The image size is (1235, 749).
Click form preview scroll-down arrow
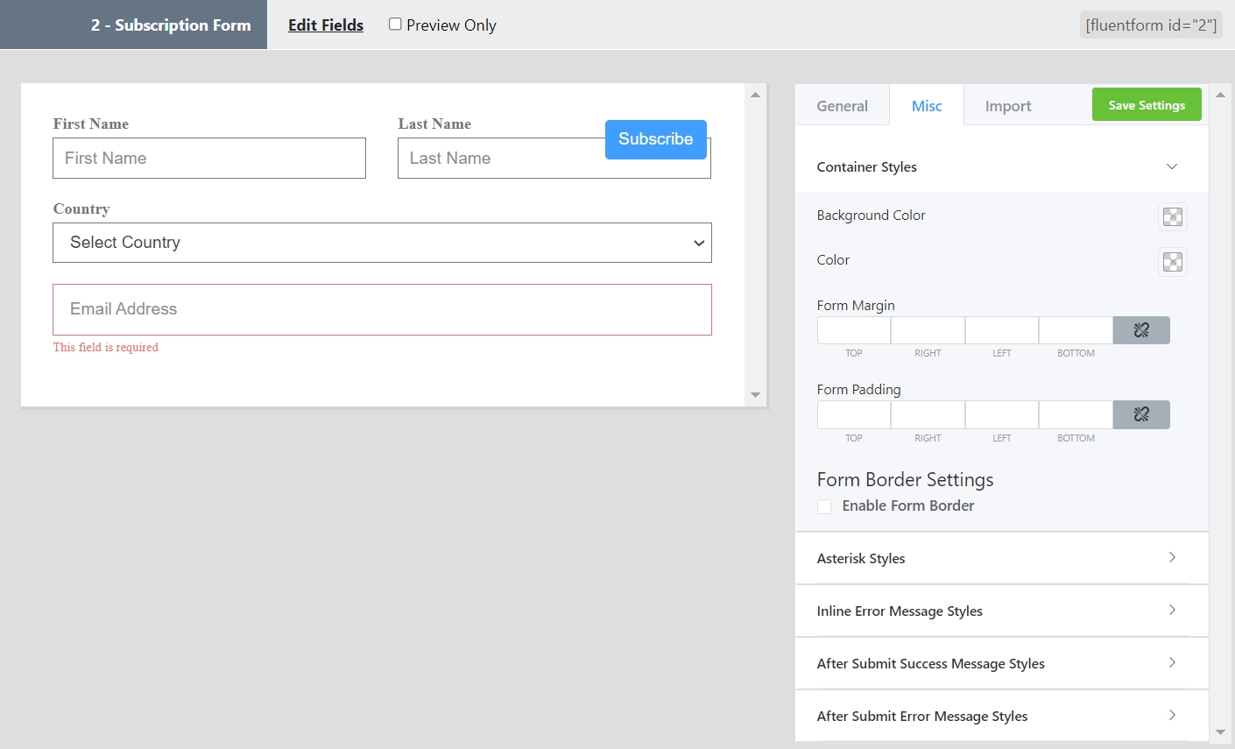(755, 395)
